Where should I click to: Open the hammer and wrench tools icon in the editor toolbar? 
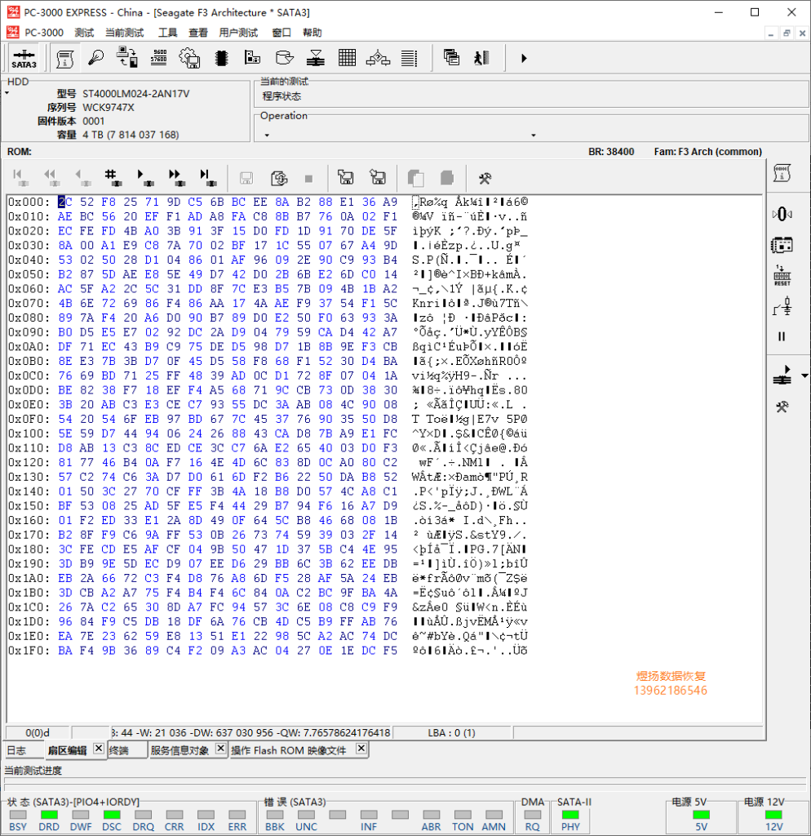pos(485,178)
